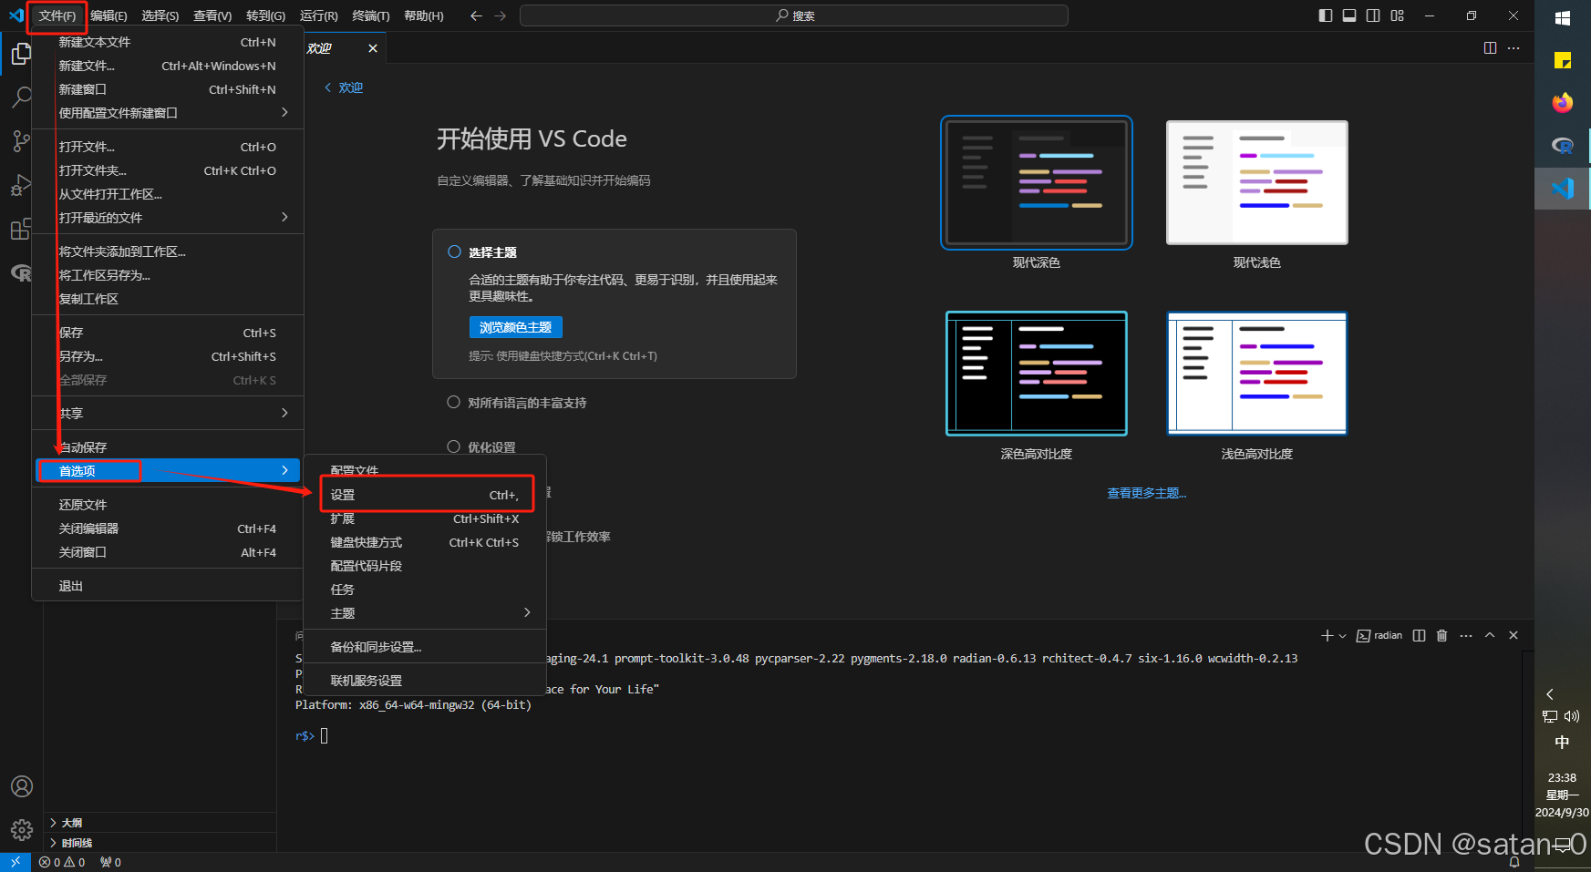Pick the 深色高对比度 theme preview
The image size is (1591, 872).
1037,374
